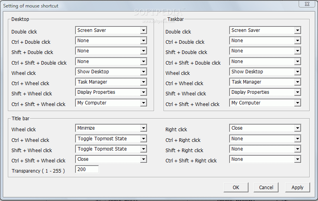Viewport: 318px width, 201px height.
Task: Open Title bar Right click Close dropdown
Action: pos(265,128)
